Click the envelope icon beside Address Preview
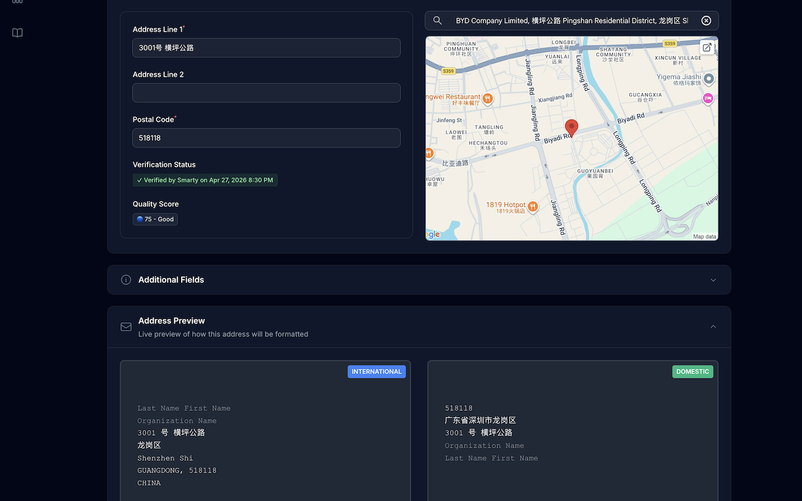 (x=126, y=327)
